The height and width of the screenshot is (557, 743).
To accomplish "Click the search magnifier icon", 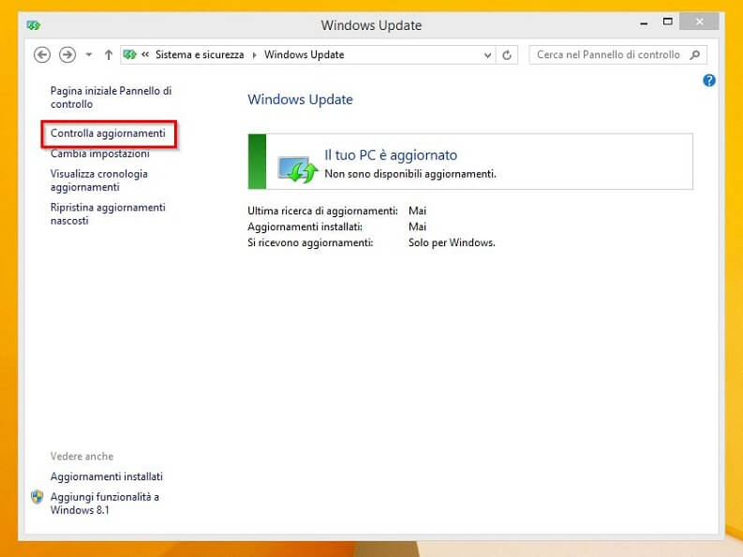I will pyautogui.click(x=694, y=55).
